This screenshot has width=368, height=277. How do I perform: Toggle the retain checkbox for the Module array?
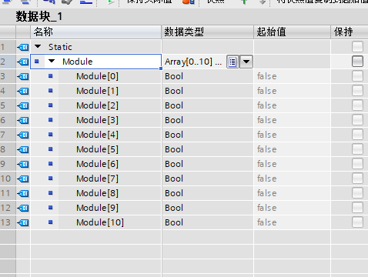pyautogui.click(x=357, y=62)
